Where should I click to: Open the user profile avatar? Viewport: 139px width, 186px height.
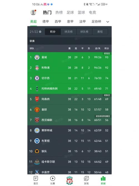[33, 12]
